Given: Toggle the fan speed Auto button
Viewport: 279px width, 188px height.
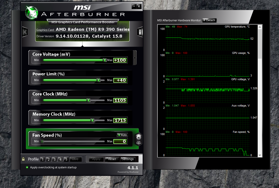Looking at the screenshot, I should [x=122, y=135].
